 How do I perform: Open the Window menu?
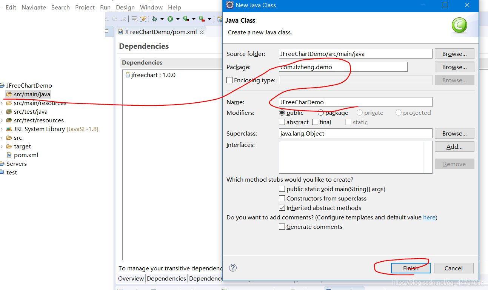[x=151, y=7]
